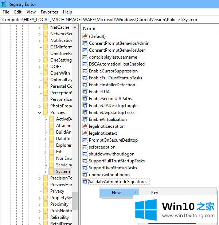This screenshot has width=219, height=225.
Task: Click the Name column header
Action: click(89, 28)
